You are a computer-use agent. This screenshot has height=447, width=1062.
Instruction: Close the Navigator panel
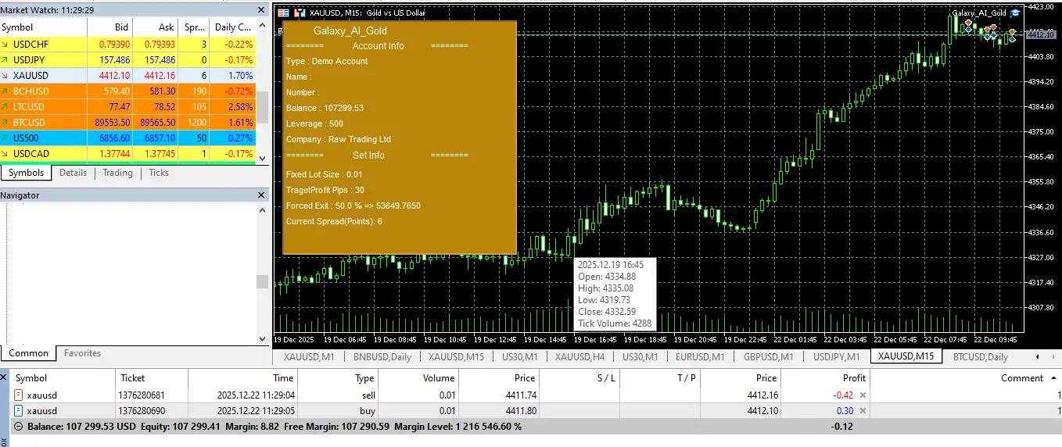click(262, 195)
